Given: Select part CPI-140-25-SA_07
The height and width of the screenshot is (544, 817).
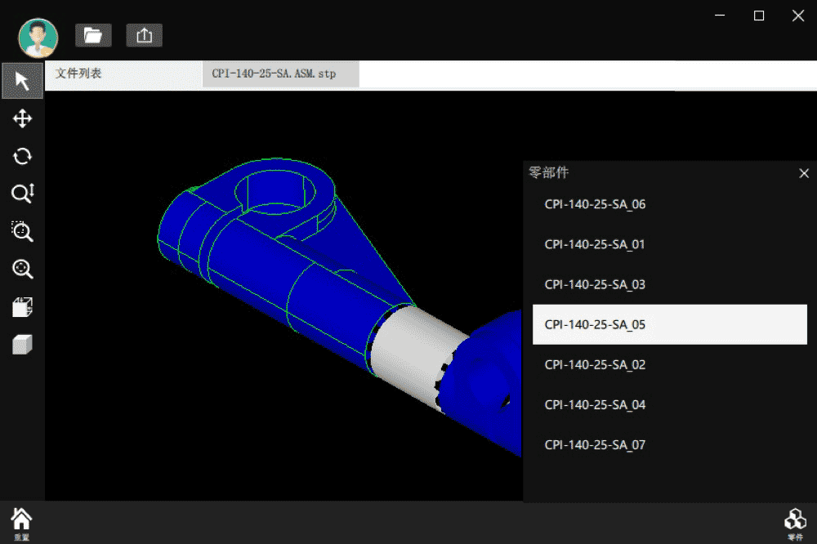Looking at the screenshot, I should [x=670, y=445].
